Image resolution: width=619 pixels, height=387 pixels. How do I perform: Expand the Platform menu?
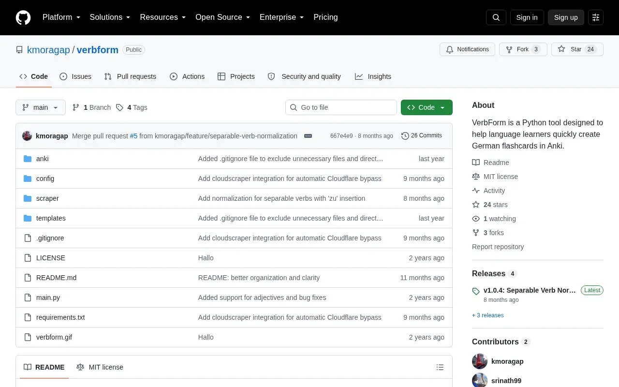61,17
